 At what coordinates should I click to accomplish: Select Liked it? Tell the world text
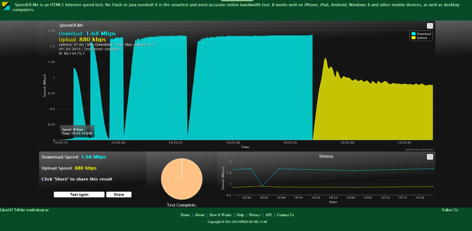25,210
